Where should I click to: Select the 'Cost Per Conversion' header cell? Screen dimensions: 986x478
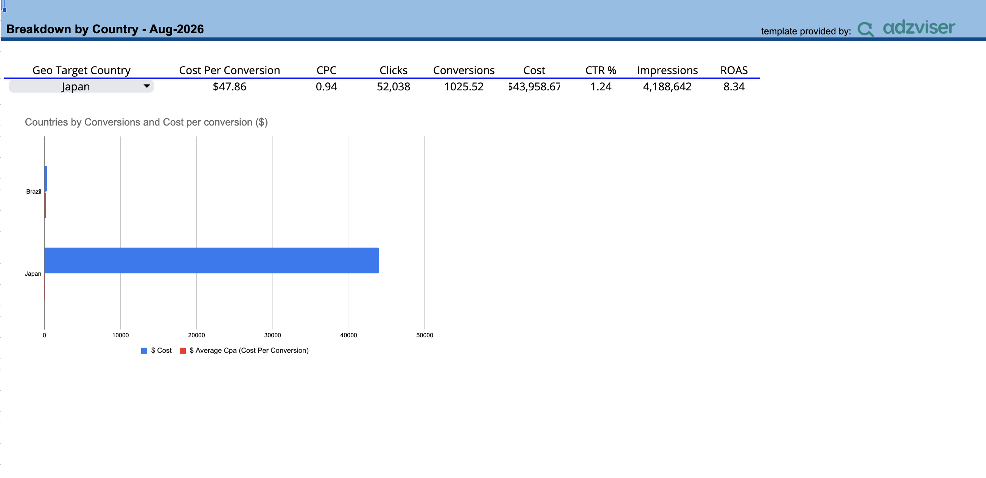tap(230, 70)
